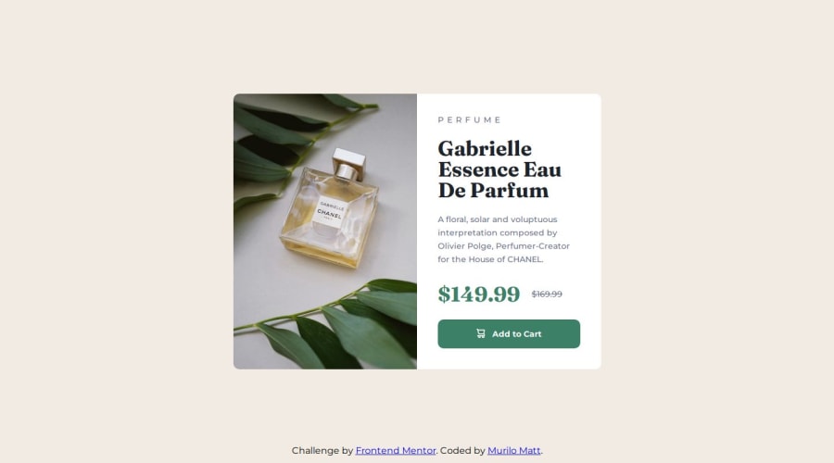Click the CHANEL label on the bottle
The image size is (834, 463).
coord(329,212)
